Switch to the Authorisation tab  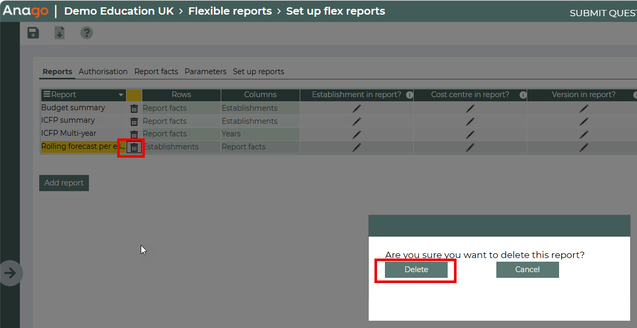pyautogui.click(x=103, y=72)
